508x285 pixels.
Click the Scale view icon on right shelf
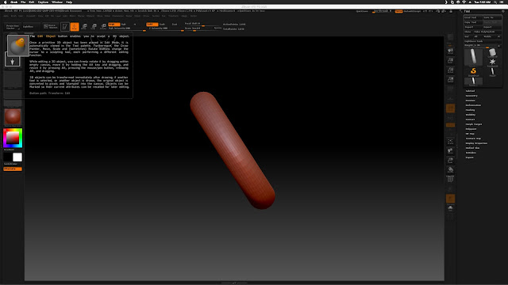(x=450, y=160)
